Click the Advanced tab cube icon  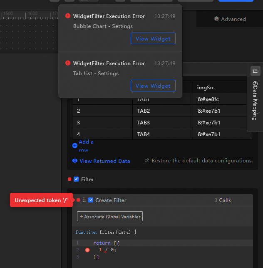(216, 19)
